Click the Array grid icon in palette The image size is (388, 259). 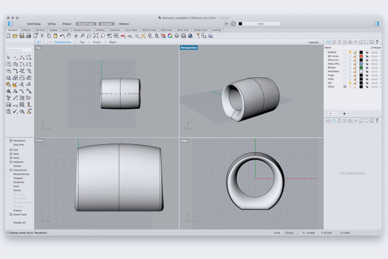(x=22, y=105)
